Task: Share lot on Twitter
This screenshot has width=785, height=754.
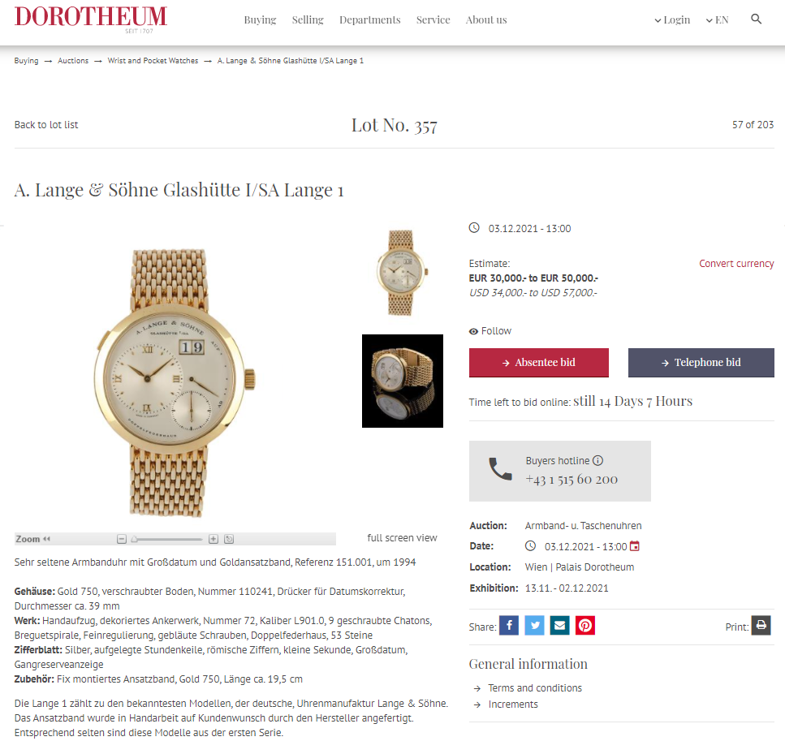Action: pos(534,625)
